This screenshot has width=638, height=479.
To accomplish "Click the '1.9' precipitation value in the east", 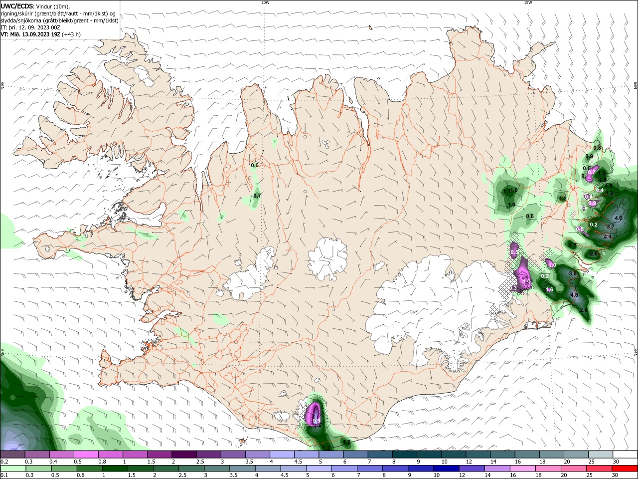I will [610, 194].
